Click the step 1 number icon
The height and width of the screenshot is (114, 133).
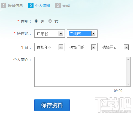(4, 5)
